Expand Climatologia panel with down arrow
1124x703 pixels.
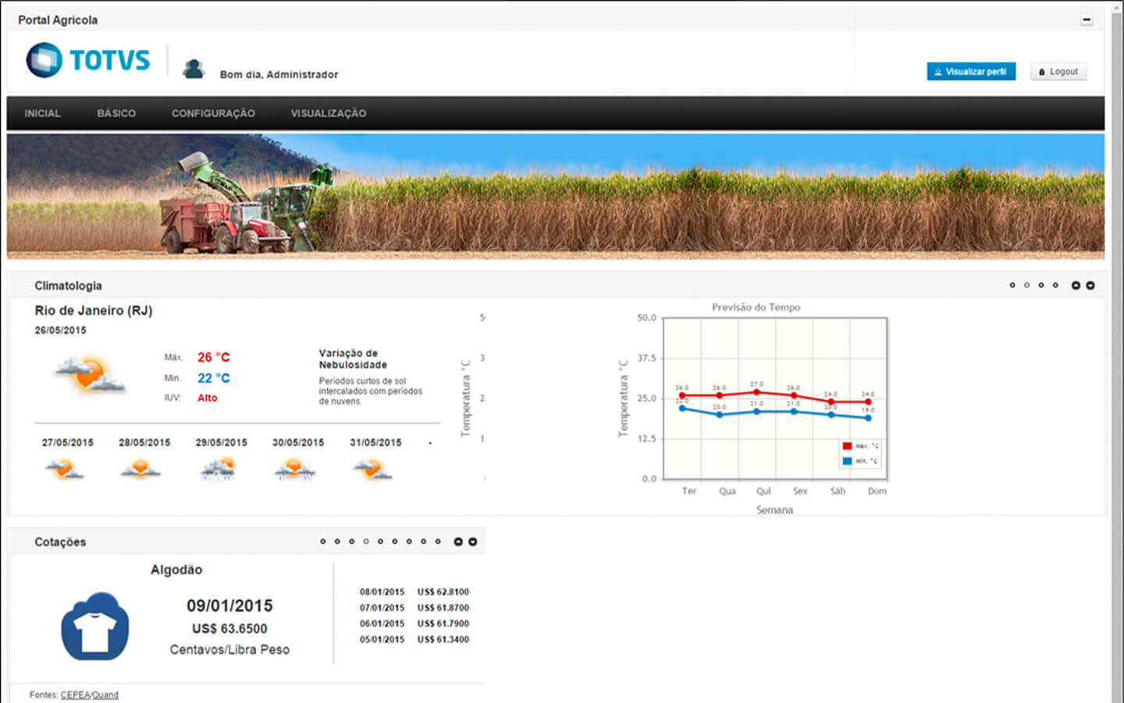(x=1090, y=285)
